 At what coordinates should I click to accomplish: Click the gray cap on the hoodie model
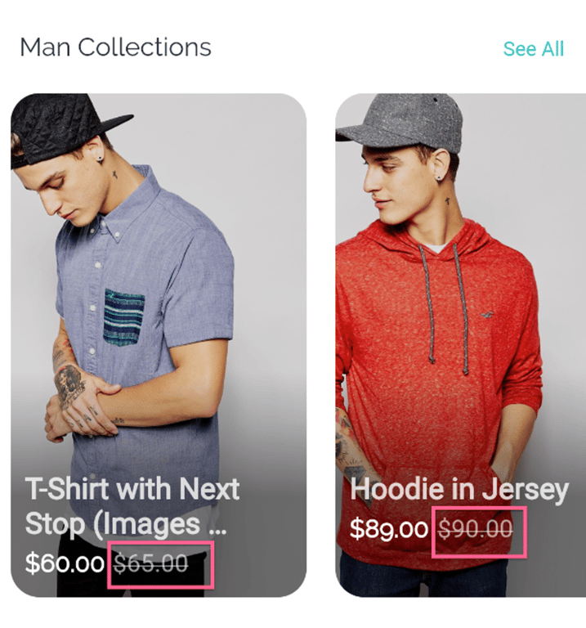[x=400, y=122]
